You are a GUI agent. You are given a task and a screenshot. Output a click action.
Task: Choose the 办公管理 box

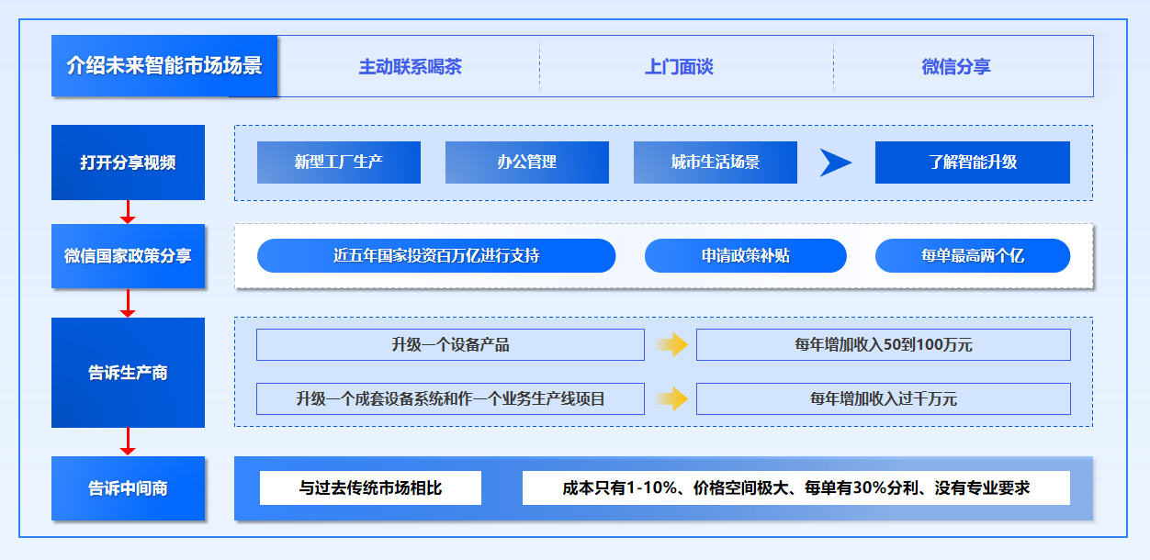pos(526,162)
